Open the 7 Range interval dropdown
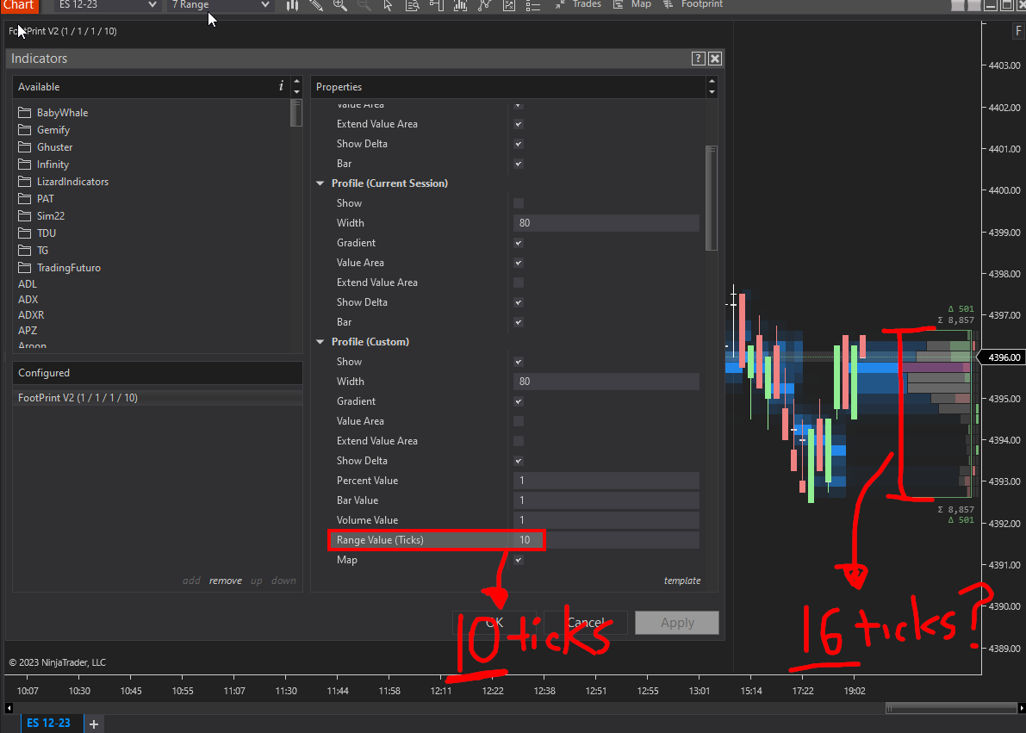Screen dimensions: 1026x733 (x=221, y=5)
